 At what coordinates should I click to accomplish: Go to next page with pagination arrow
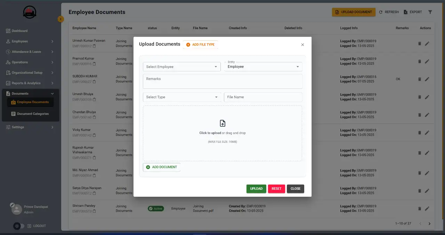point(429,224)
